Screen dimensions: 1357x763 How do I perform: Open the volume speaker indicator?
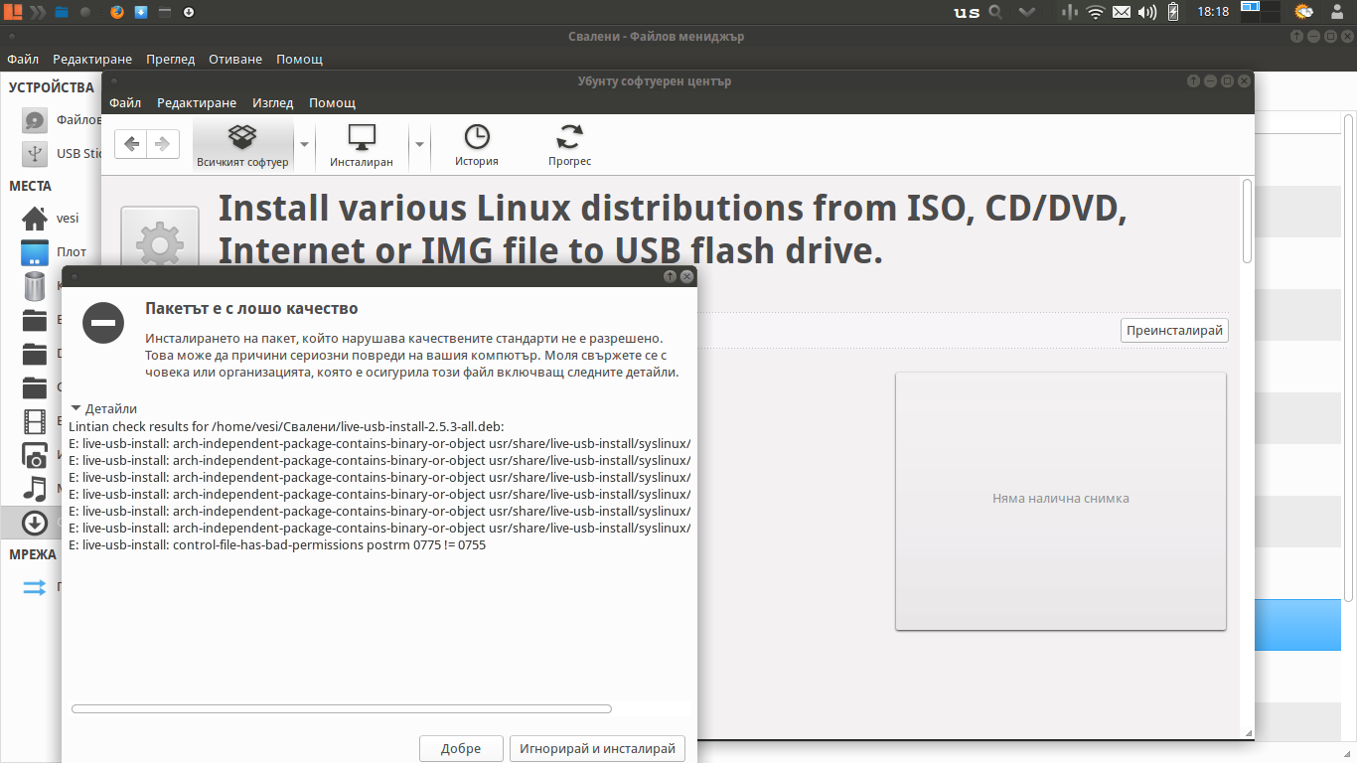coord(1147,13)
